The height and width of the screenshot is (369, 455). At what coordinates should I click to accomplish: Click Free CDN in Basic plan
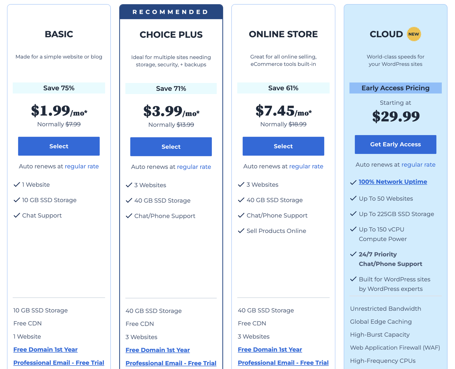[x=28, y=324]
